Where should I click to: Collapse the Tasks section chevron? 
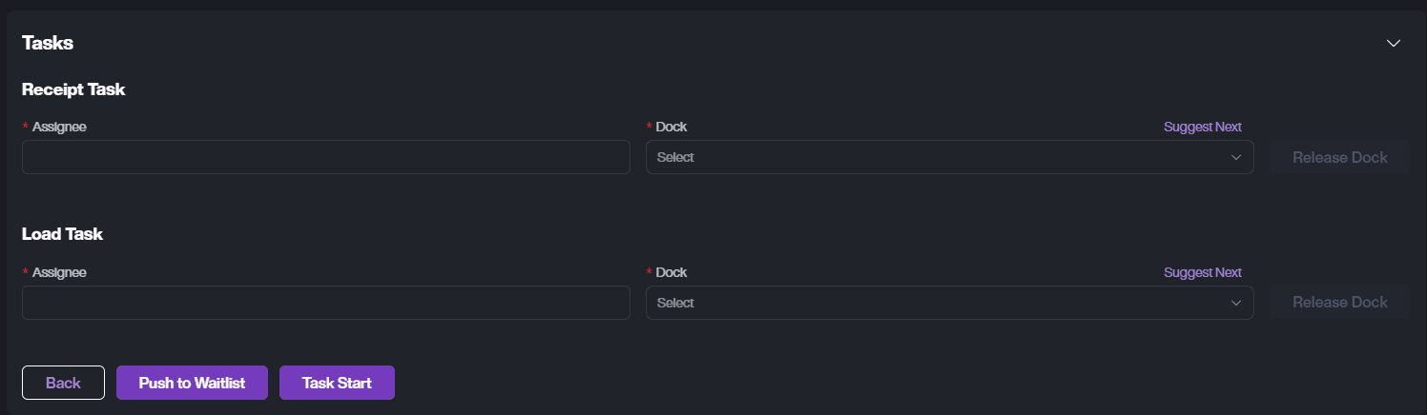1394,43
